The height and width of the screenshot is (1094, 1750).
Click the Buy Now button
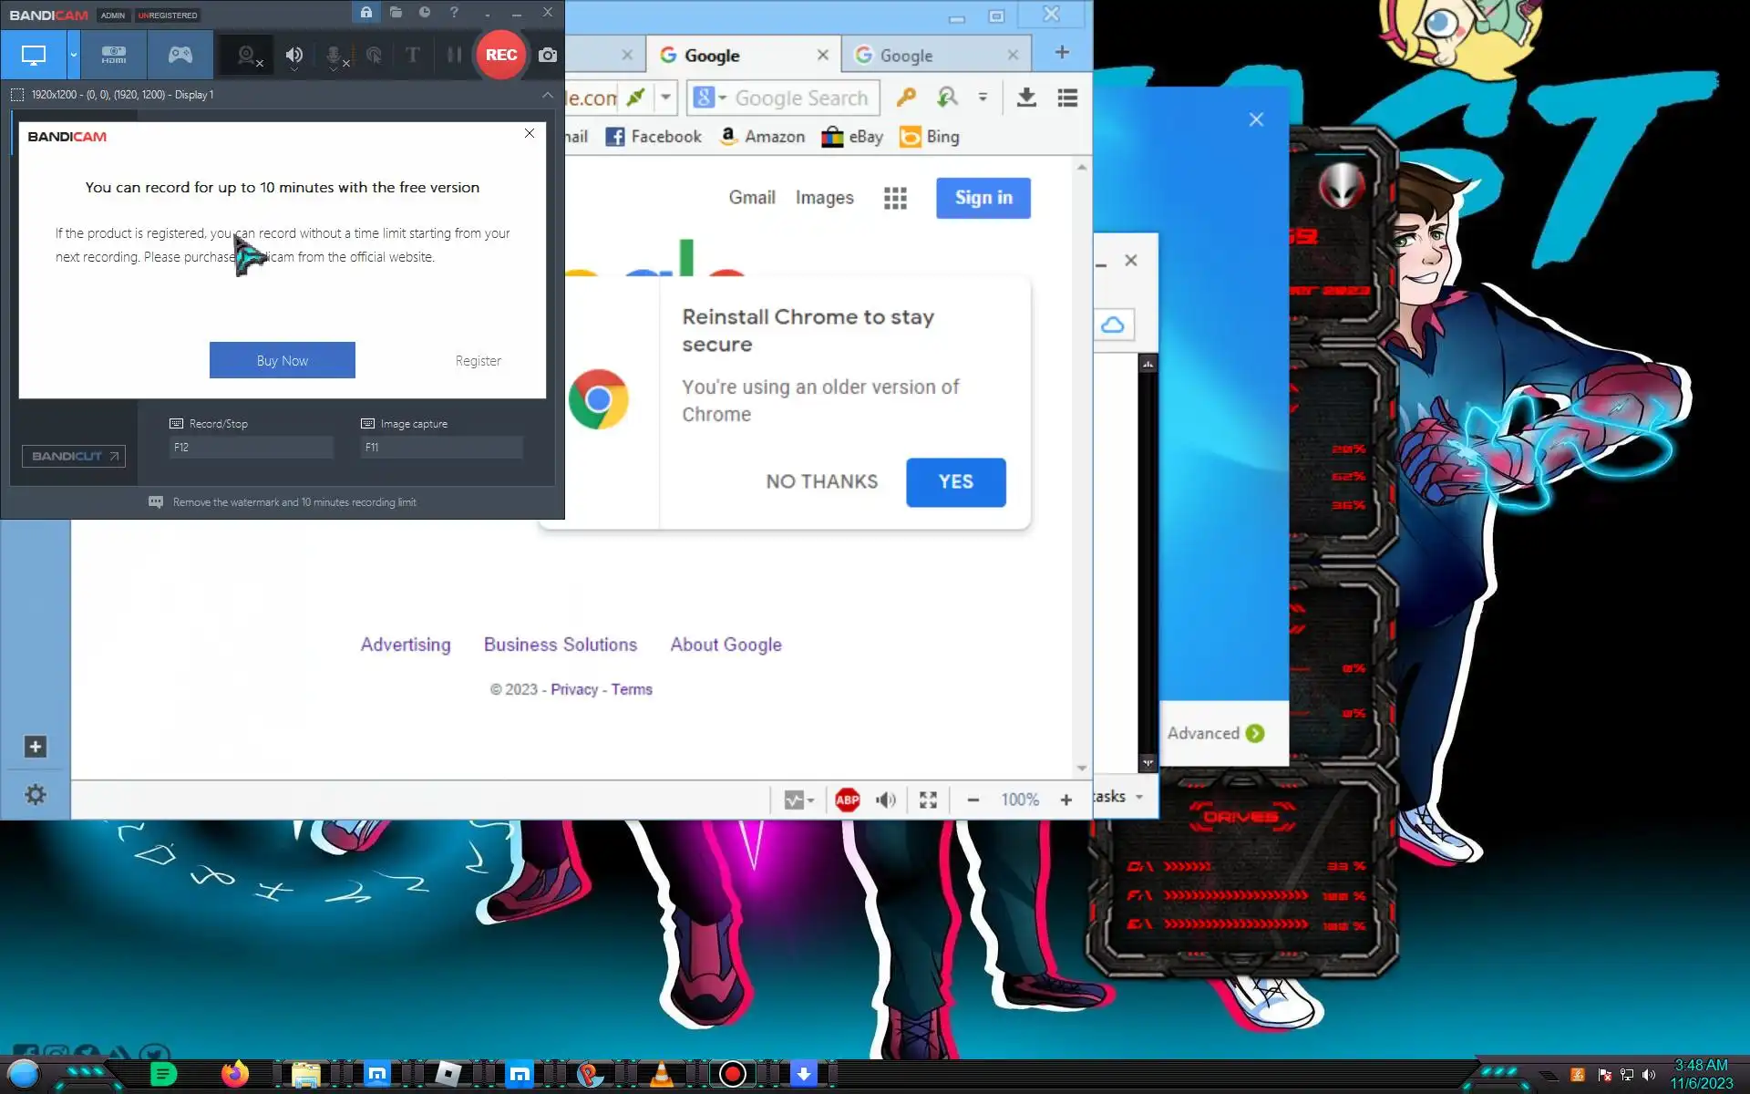click(282, 360)
